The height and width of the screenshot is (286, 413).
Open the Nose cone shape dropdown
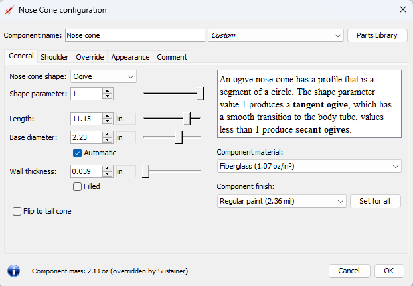(x=104, y=76)
